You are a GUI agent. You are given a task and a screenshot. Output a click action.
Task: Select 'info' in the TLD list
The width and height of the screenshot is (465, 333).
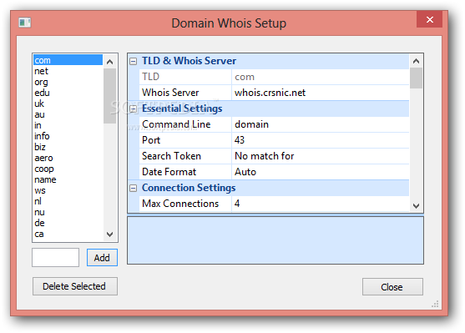point(68,136)
